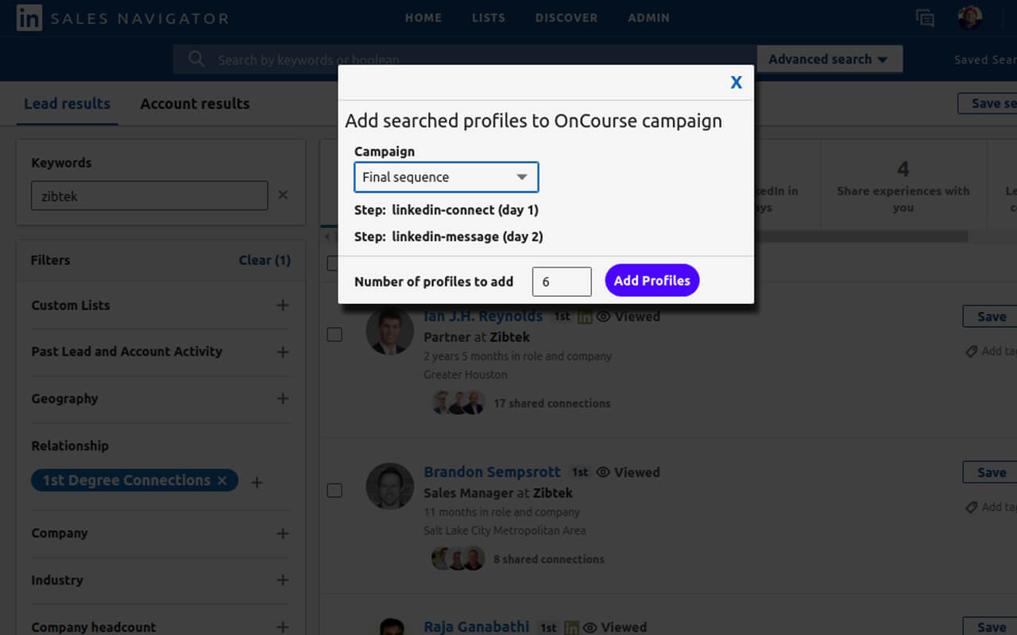
Task: Expand the Custom Lists filter
Action: click(x=282, y=306)
